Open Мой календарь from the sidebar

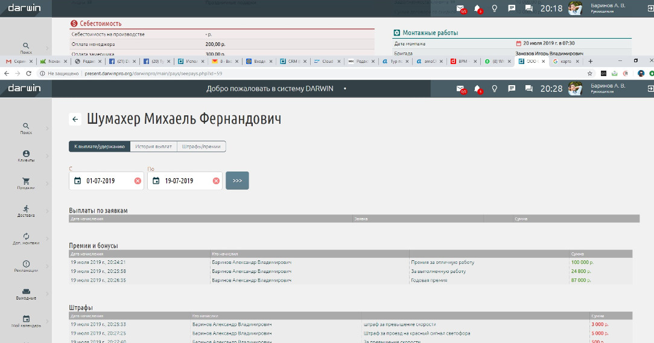click(26, 320)
